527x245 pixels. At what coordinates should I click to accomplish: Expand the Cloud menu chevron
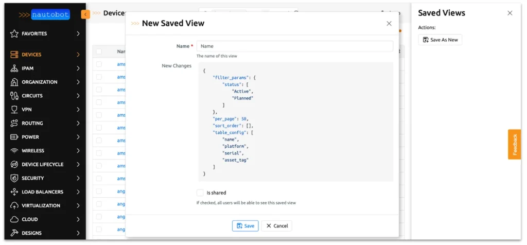pos(78,219)
